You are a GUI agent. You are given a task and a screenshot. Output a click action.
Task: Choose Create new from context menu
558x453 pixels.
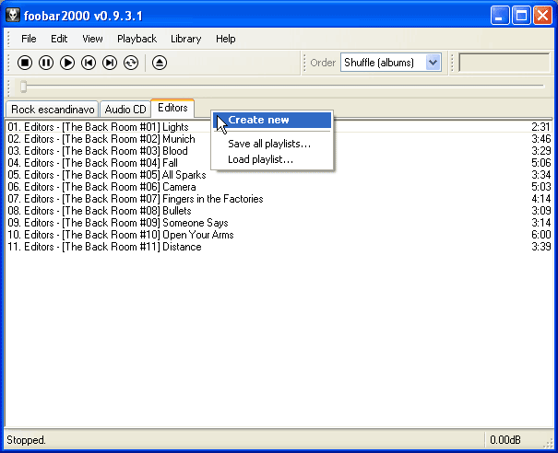[x=272, y=120]
